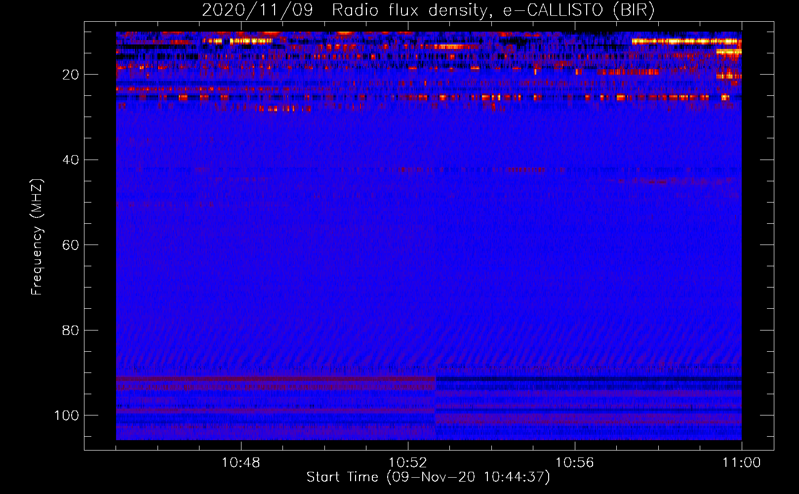
Task: Click the 60 frequency tick label
Action: pos(71,245)
